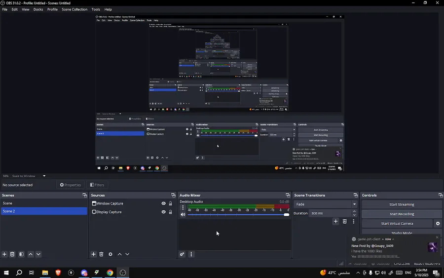The image size is (444, 278).
Task: Move scene up arrow in Scenes dock
Action: point(31,254)
